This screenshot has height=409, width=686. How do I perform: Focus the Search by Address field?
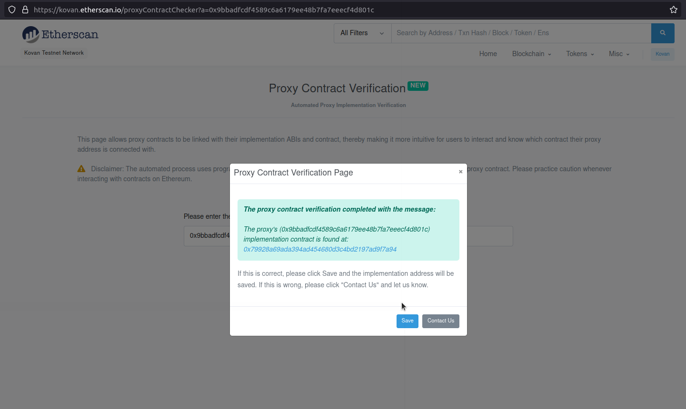pyautogui.click(x=521, y=33)
